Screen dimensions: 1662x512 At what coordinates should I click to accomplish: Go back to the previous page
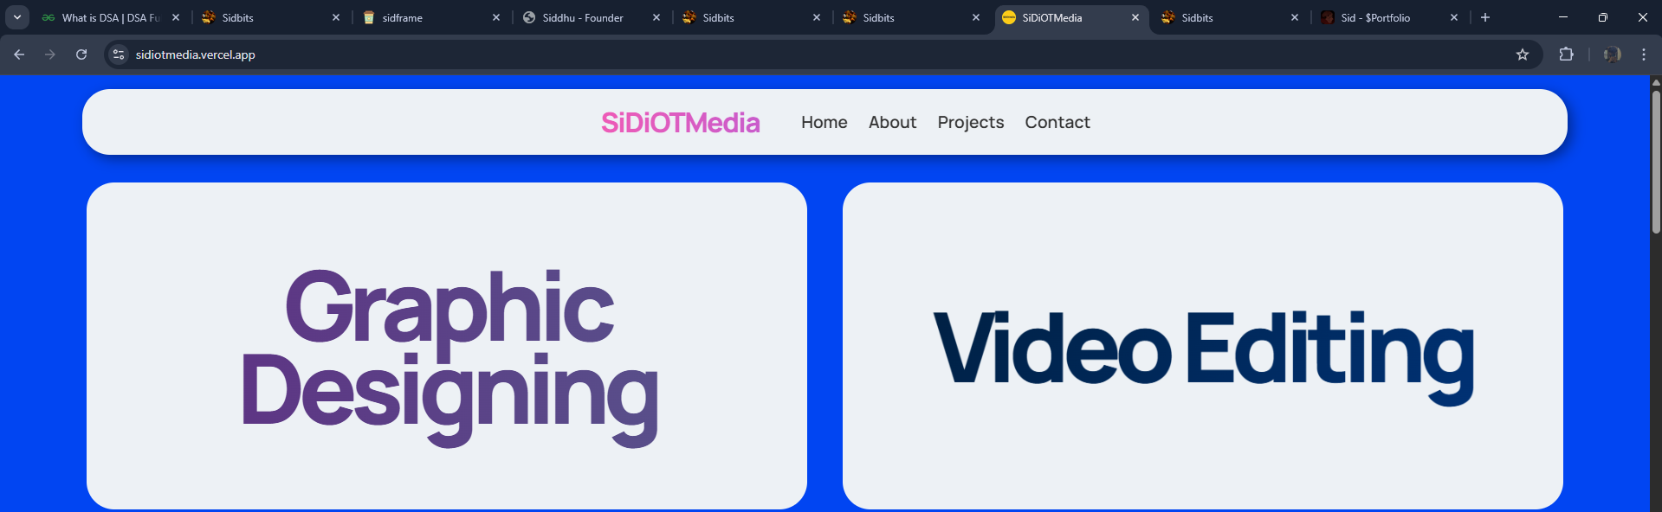[x=19, y=54]
